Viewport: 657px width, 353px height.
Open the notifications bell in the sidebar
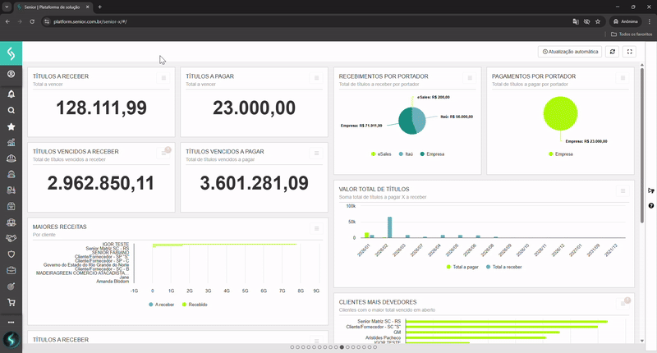[x=11, y=93]
